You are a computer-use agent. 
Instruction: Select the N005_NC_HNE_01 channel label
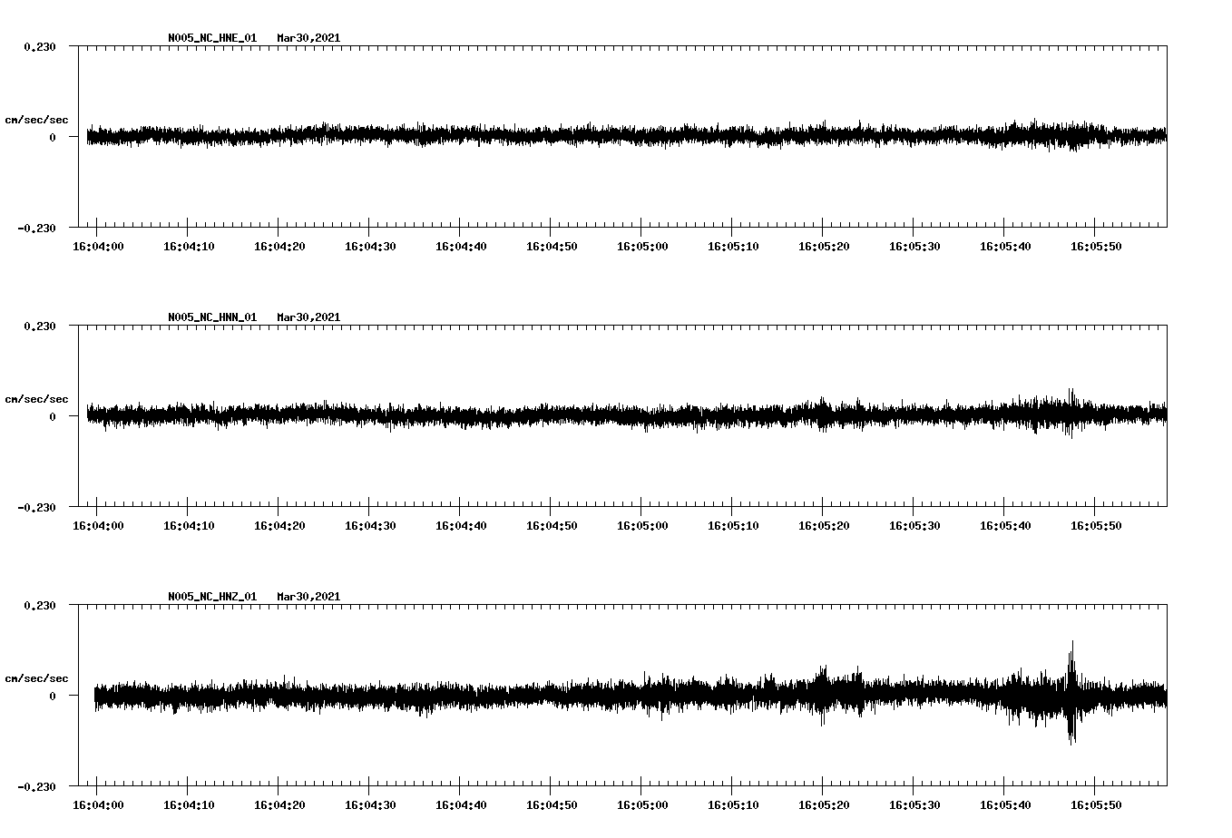pyautogui.click(x=211, y=37)
